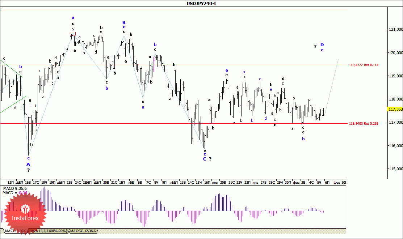Click the USDJPY240-I chart title
The height and width of the screenshot is (239, 403).
(x=201, y=3)
